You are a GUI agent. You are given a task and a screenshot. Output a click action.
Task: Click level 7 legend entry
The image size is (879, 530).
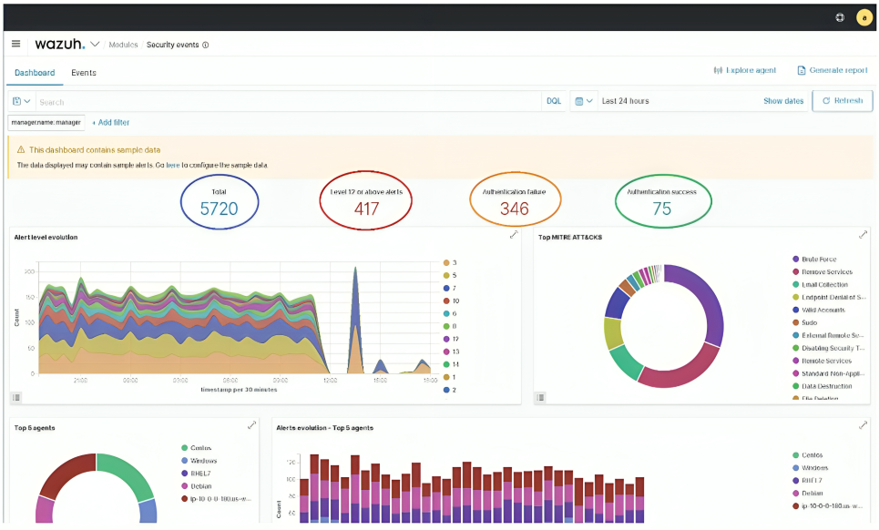450,288
